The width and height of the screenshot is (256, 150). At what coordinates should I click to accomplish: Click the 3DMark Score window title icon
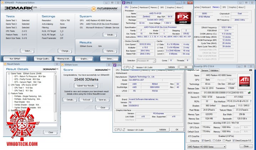[62, 65]
